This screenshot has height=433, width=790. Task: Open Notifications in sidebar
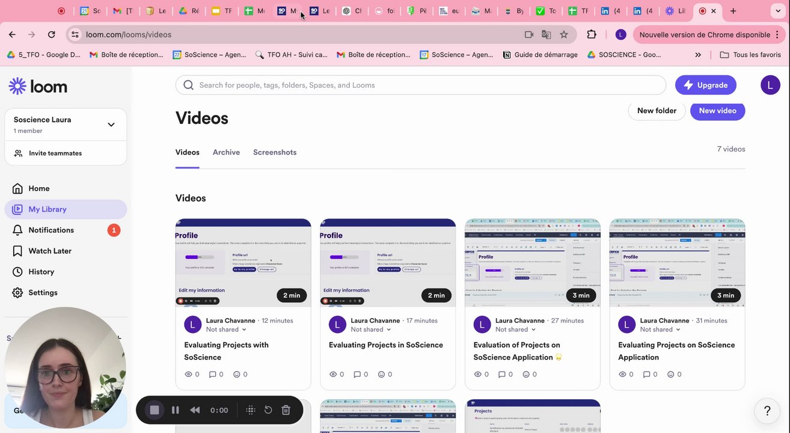(x=66, y=230)
